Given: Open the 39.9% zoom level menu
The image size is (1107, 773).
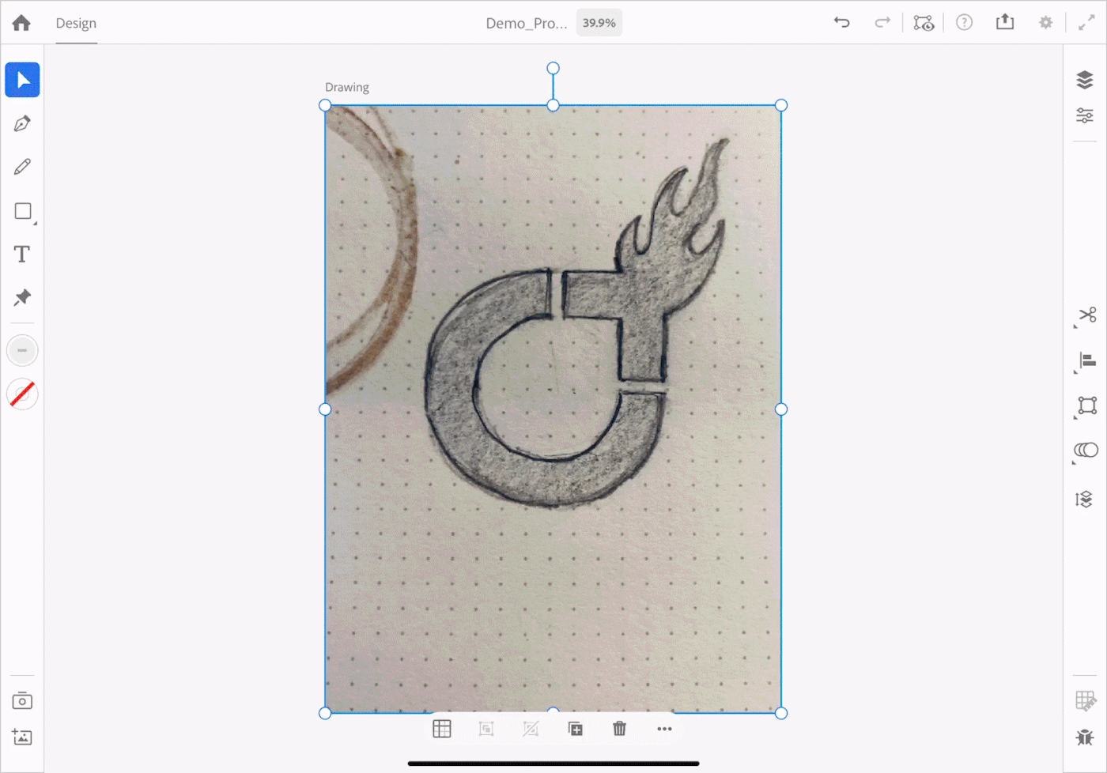Looking at the screenshot, I should [x=599, y=23].
